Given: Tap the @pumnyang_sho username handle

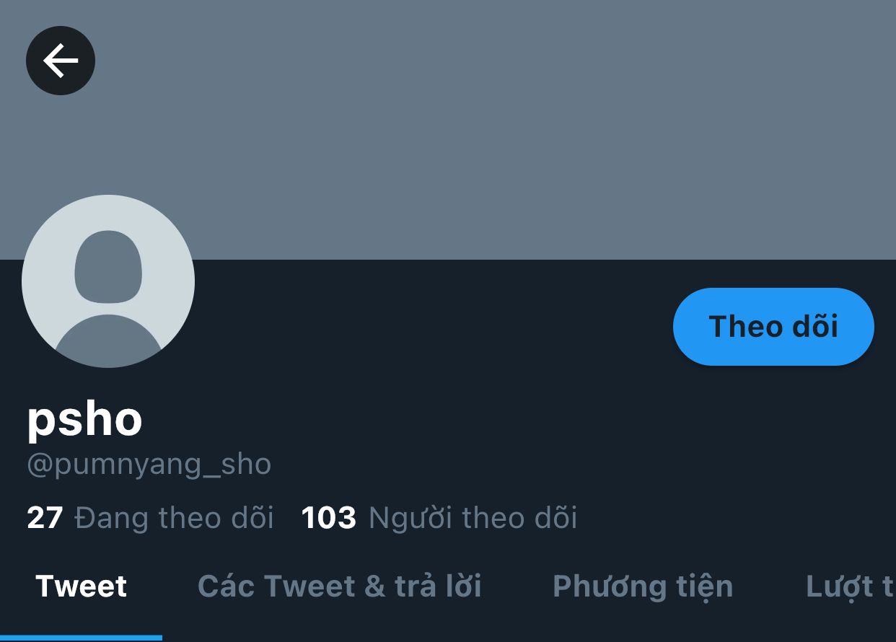Looking at the screenshot, I should 149,465.
